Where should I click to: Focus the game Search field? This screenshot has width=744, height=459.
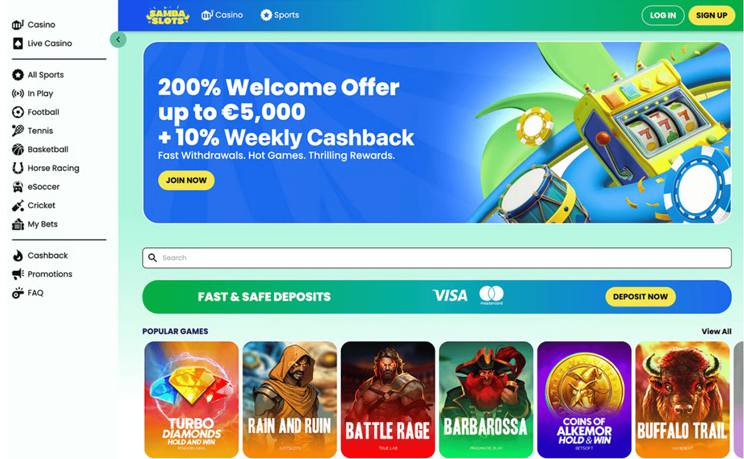437,258
